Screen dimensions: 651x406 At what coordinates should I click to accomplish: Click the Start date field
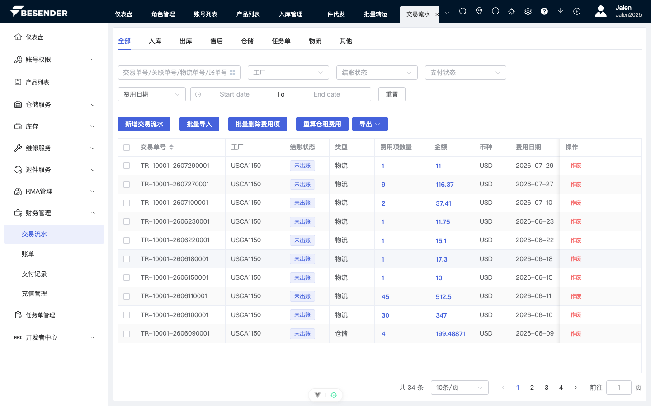235,94
